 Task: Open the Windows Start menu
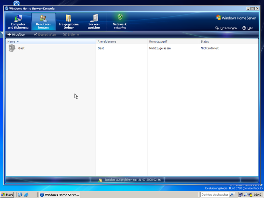(7, 195)
